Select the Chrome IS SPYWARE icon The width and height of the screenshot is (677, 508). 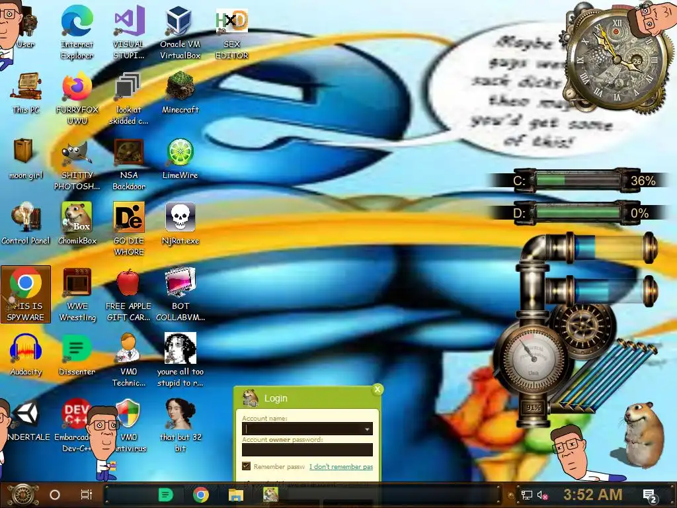coord(26,294)
